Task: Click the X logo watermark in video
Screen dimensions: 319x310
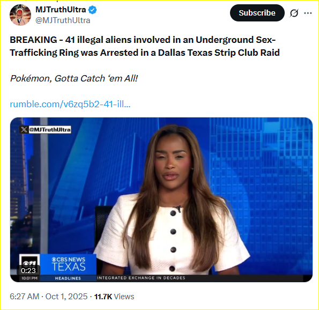Action: 24,130
